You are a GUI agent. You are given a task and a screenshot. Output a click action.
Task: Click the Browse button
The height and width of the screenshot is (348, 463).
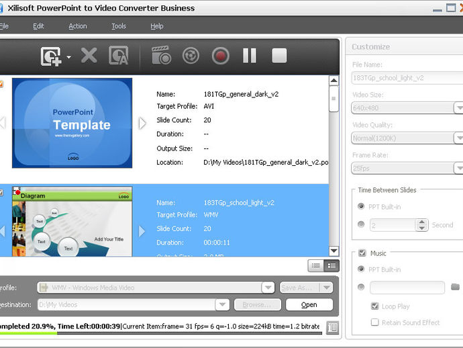tap(257, 304)
